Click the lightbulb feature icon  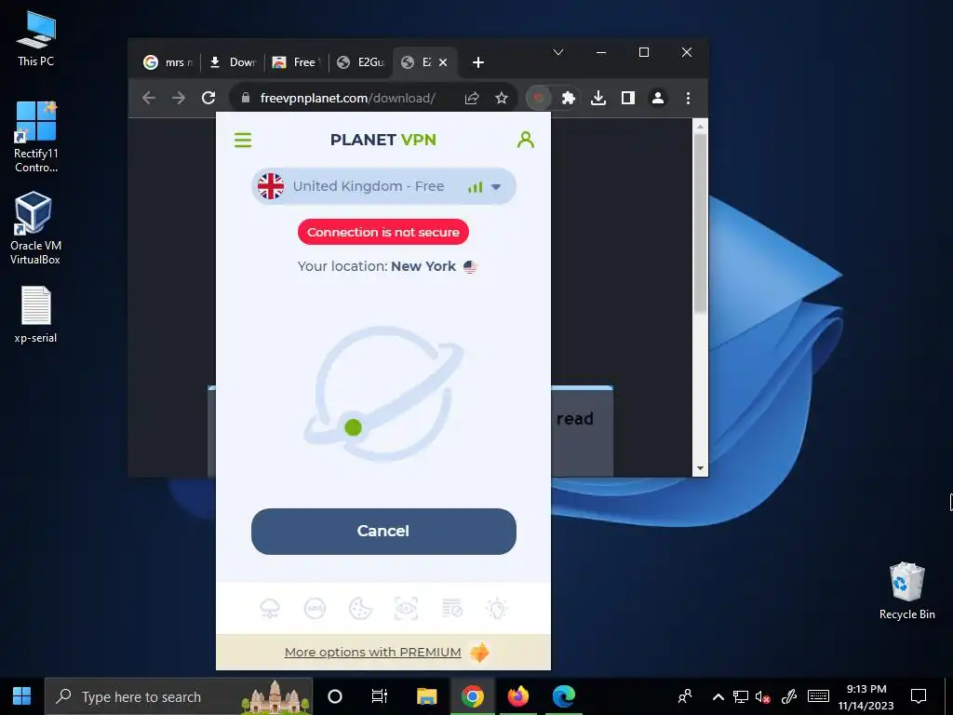point(497,609)
